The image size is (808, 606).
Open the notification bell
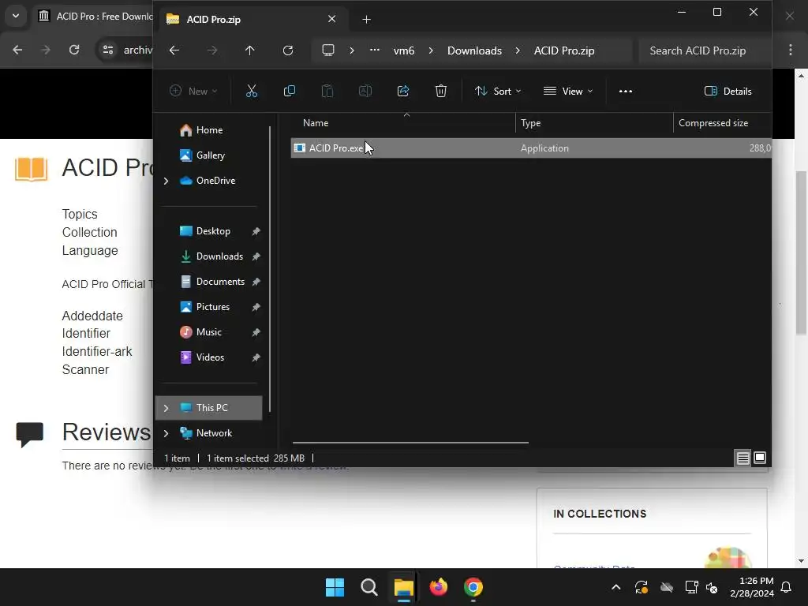tap(787, 587)
